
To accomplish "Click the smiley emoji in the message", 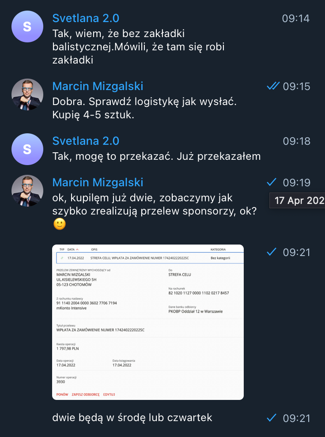I will coord(59,224).
